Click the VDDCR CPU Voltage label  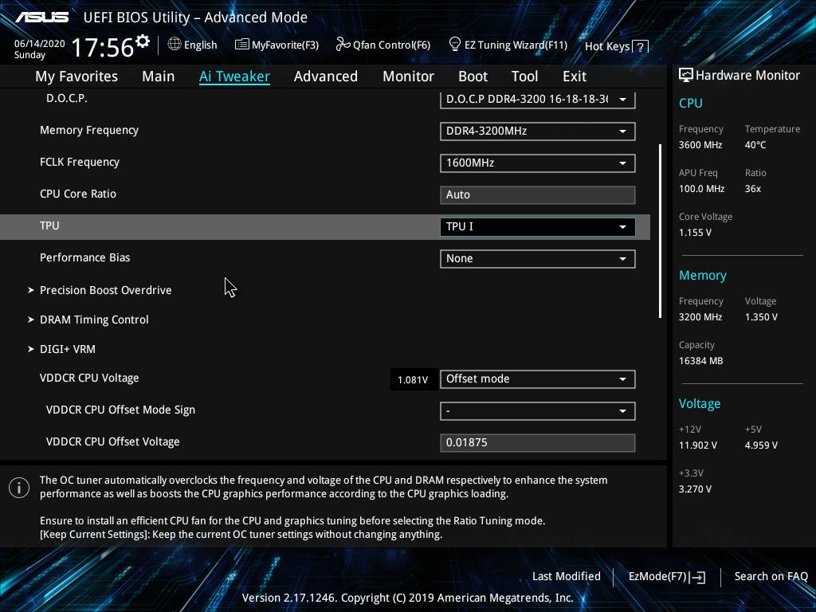[89, 379]
